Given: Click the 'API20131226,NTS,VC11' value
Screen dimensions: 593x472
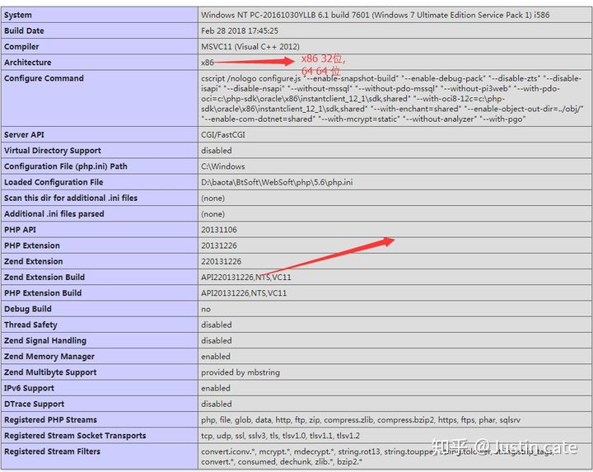Looking at the screenshot, I should click(x=244, y=293).
